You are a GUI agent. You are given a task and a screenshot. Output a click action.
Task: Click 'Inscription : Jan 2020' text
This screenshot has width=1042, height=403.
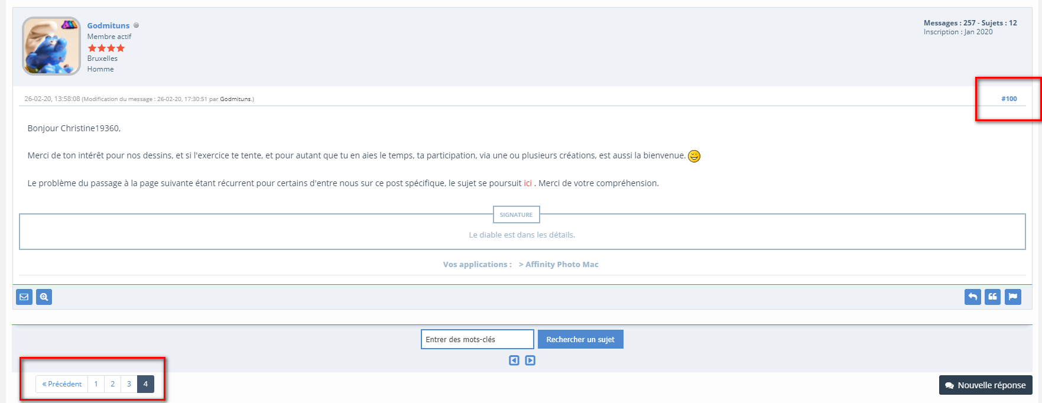tap(958, 32)
